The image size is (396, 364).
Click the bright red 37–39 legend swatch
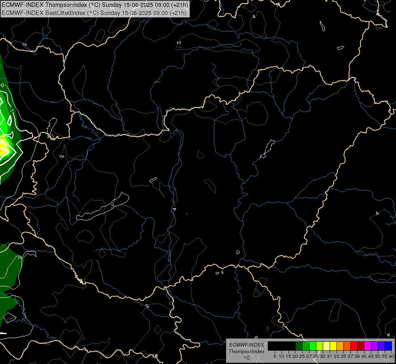click(354, 346)
